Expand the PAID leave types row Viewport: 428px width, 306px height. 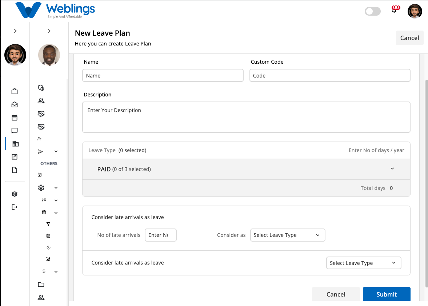tap(246, 169)
